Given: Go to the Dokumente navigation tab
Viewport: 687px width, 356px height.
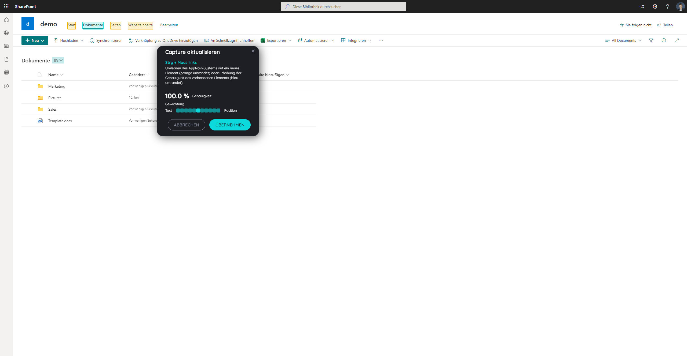Looking at the screenshot, I should [93, 25].
